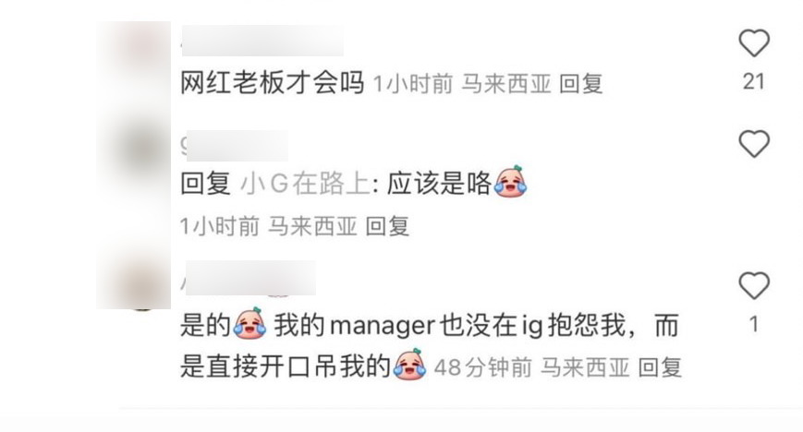This screenshot has width=803, height=432.
Task: Tap heart icon on "应该是咯" reply
Action: [x=754, y=144]
